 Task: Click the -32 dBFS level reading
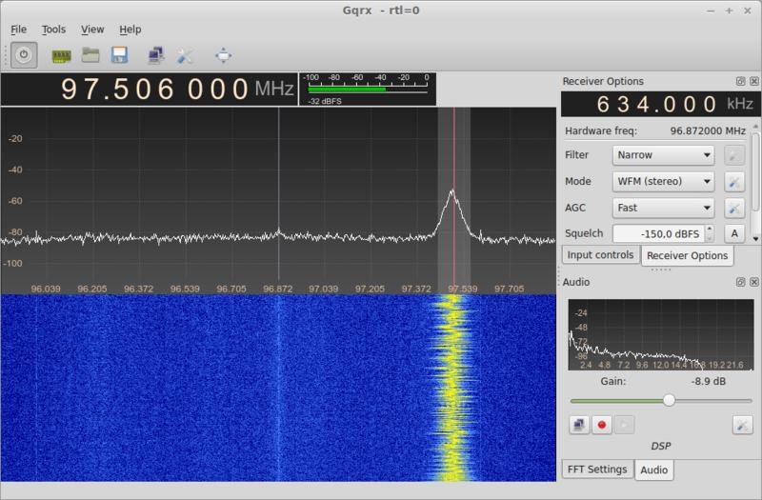point(325,101)
